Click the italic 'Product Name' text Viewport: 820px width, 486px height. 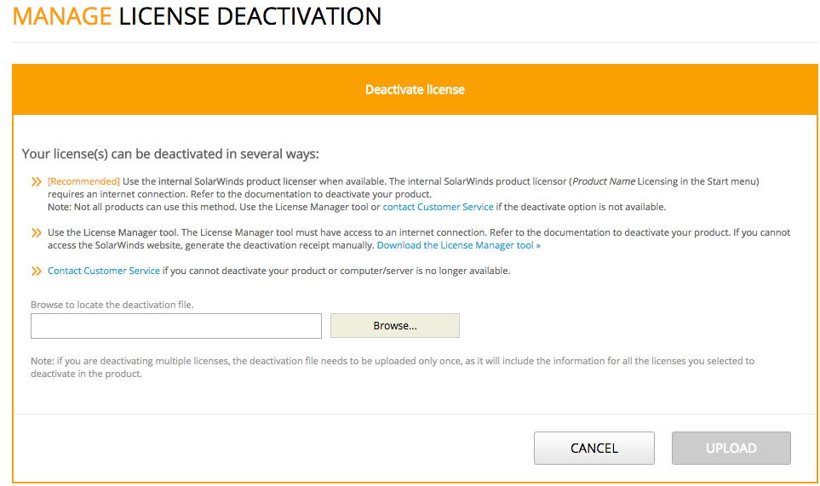pyautogui.click(x=604, y=181)
